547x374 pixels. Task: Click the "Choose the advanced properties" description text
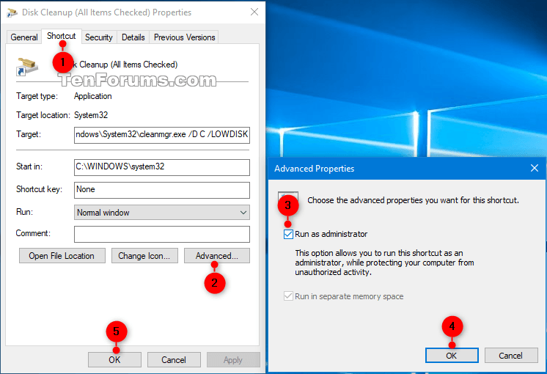[x=413, y=200]
